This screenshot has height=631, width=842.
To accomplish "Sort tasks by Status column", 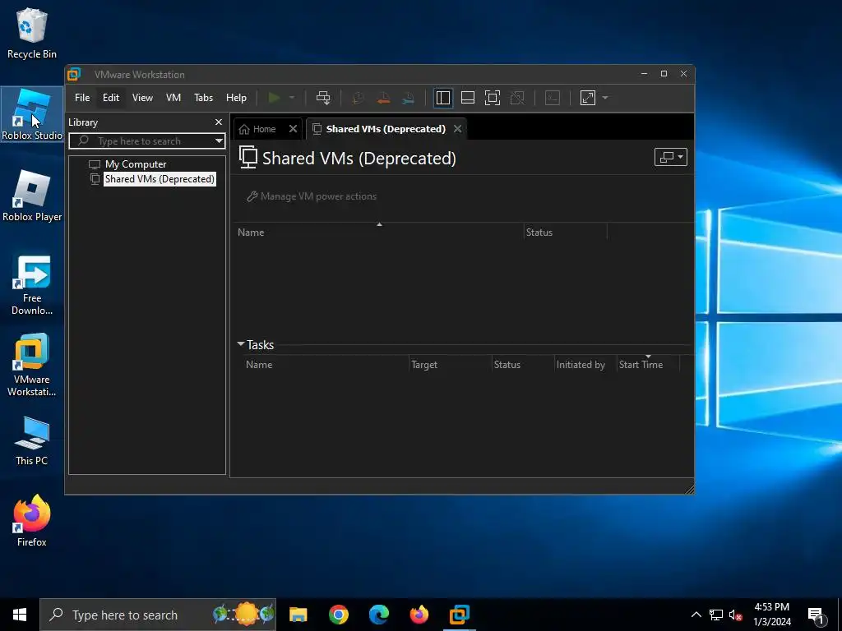I will (x=523, y=365).
